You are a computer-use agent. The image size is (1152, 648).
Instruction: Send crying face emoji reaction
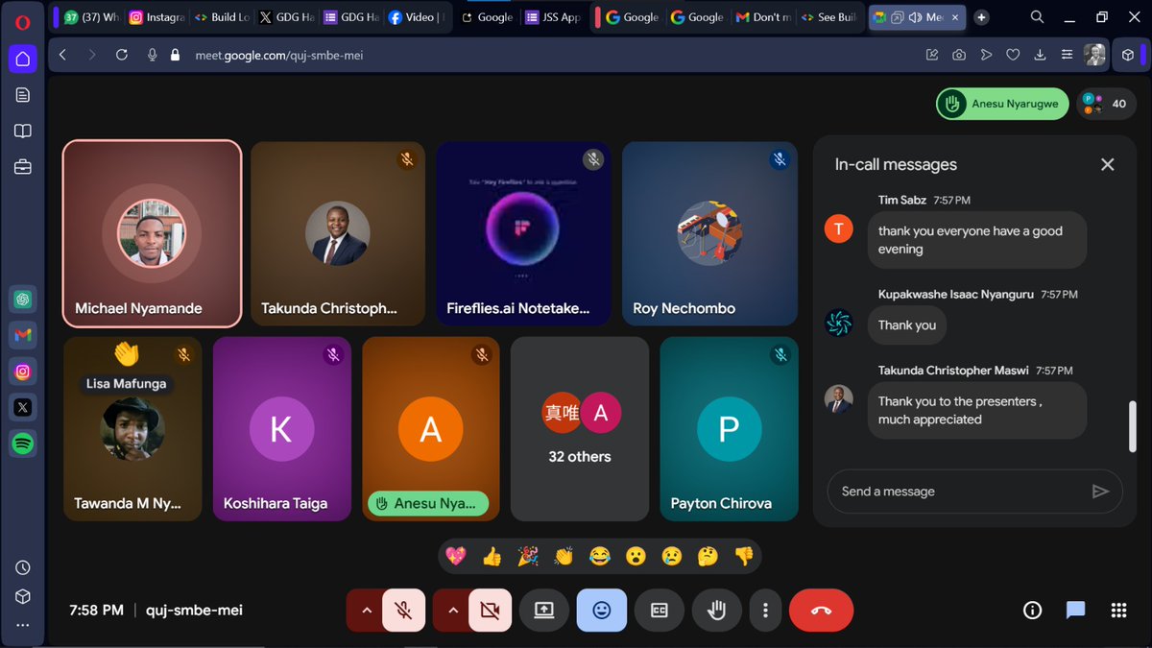(672, 556)
